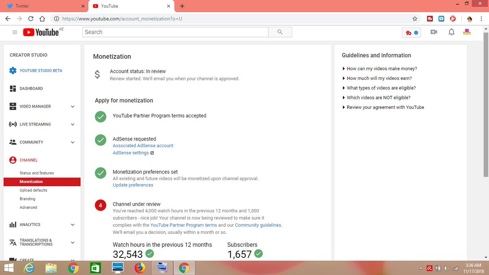The image size is (489, 275).
Task: Click the green checkmark beside Partner Program terms accepted
Action: pos(101,116)
